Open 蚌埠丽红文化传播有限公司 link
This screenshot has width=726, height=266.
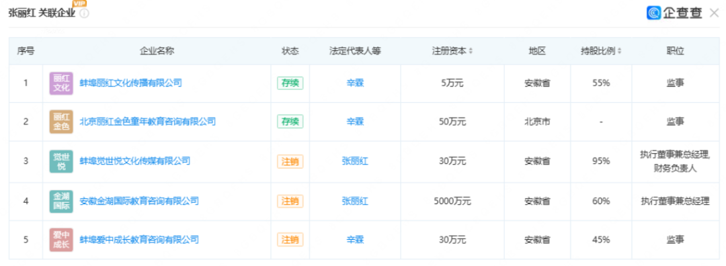131,83
